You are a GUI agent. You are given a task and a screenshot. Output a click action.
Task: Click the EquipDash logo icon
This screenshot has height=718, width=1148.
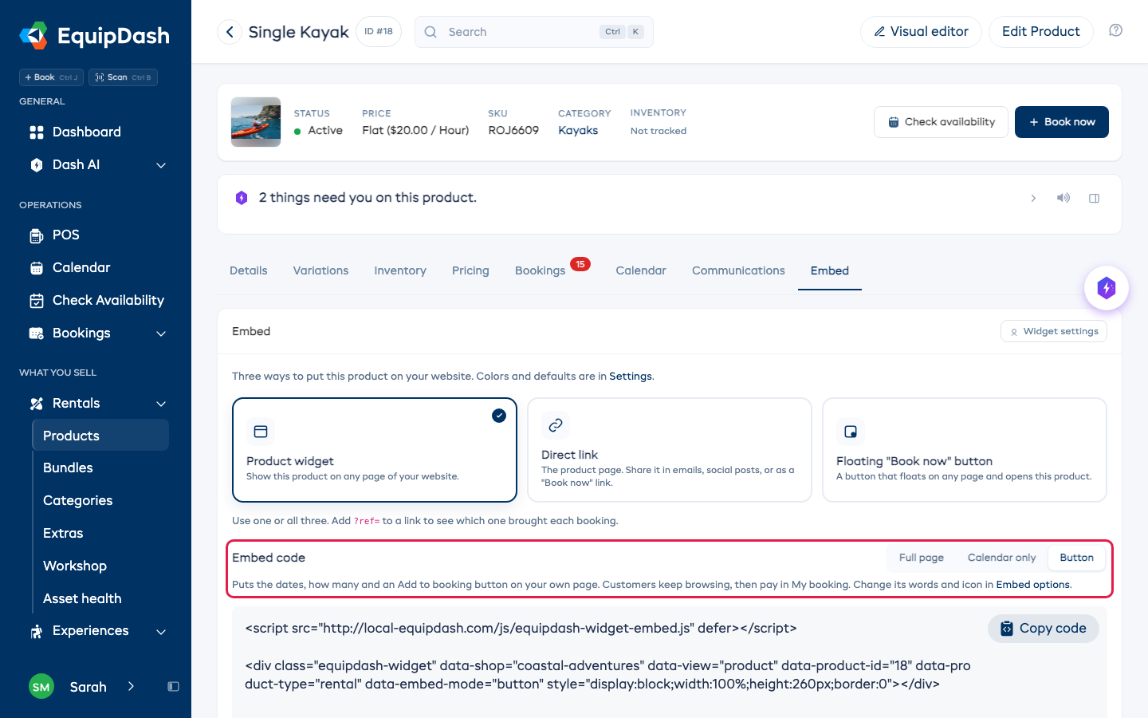[33, 35]
